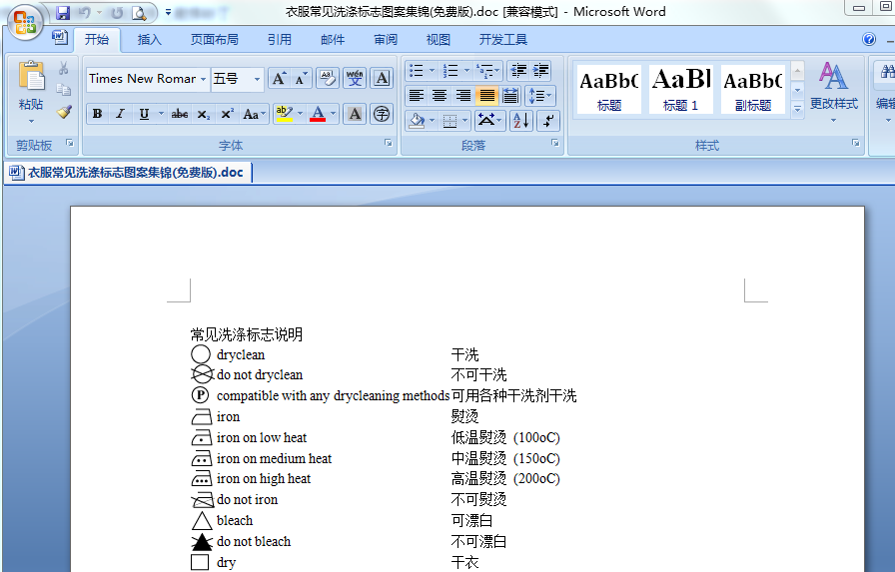Click the Office button logo
This screenshot has width=895, height=572.
pyautogui.click(x=25, y=22)
